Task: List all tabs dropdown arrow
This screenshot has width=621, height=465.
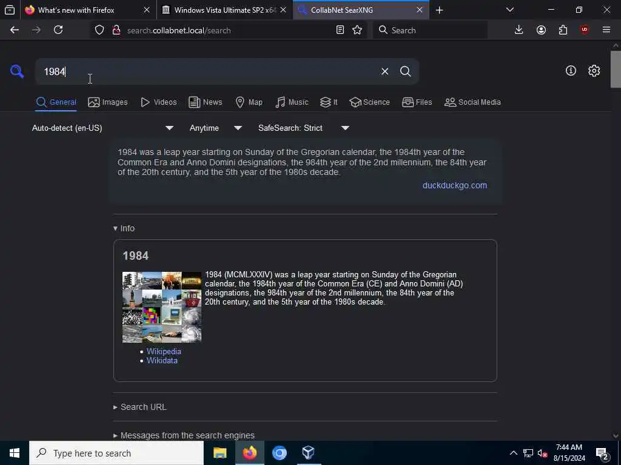Action: [x=509, y=10]
